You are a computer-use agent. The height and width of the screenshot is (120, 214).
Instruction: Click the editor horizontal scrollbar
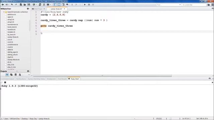point(102,76)
